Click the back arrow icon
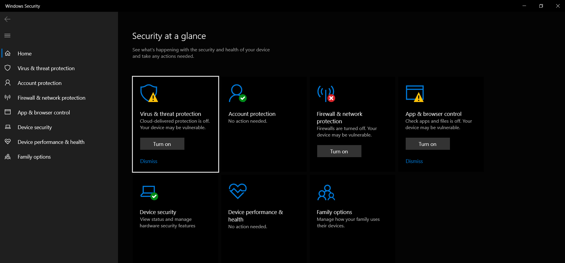 (x=7, y=19)
